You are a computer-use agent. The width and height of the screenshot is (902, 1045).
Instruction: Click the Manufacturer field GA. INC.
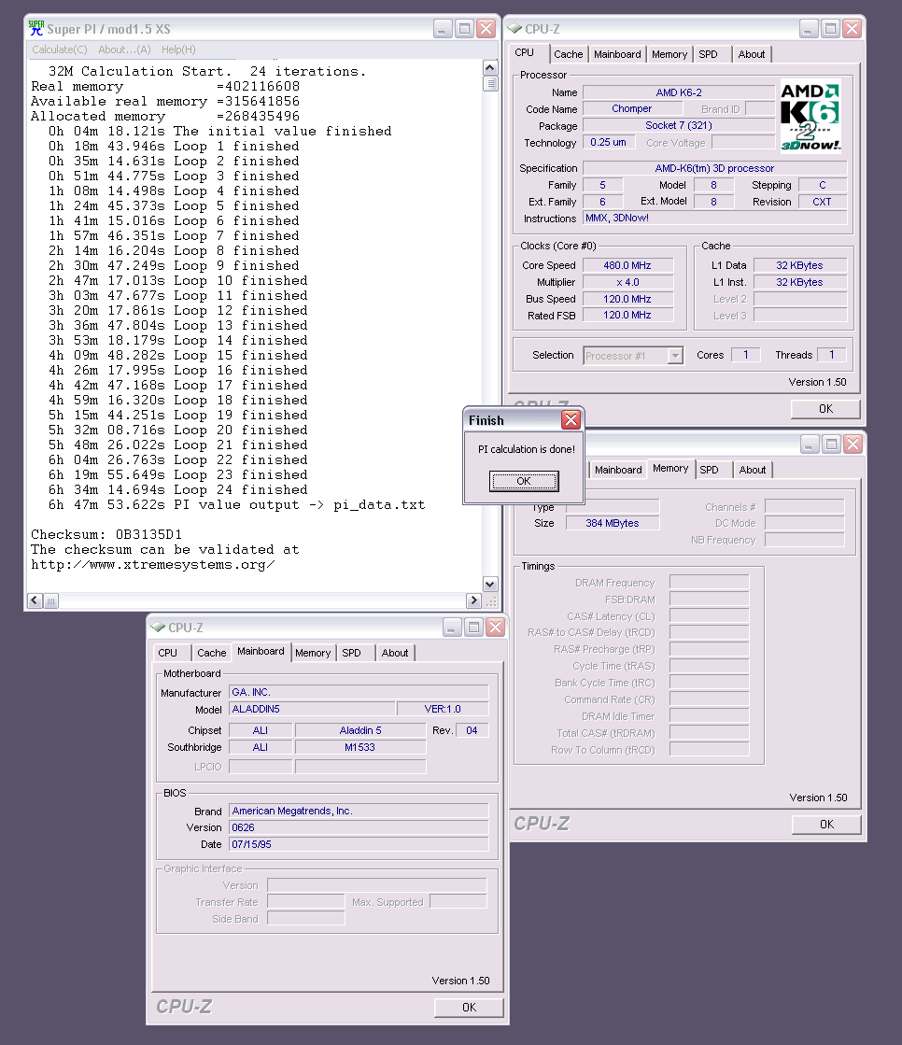[x=359, y=692]
